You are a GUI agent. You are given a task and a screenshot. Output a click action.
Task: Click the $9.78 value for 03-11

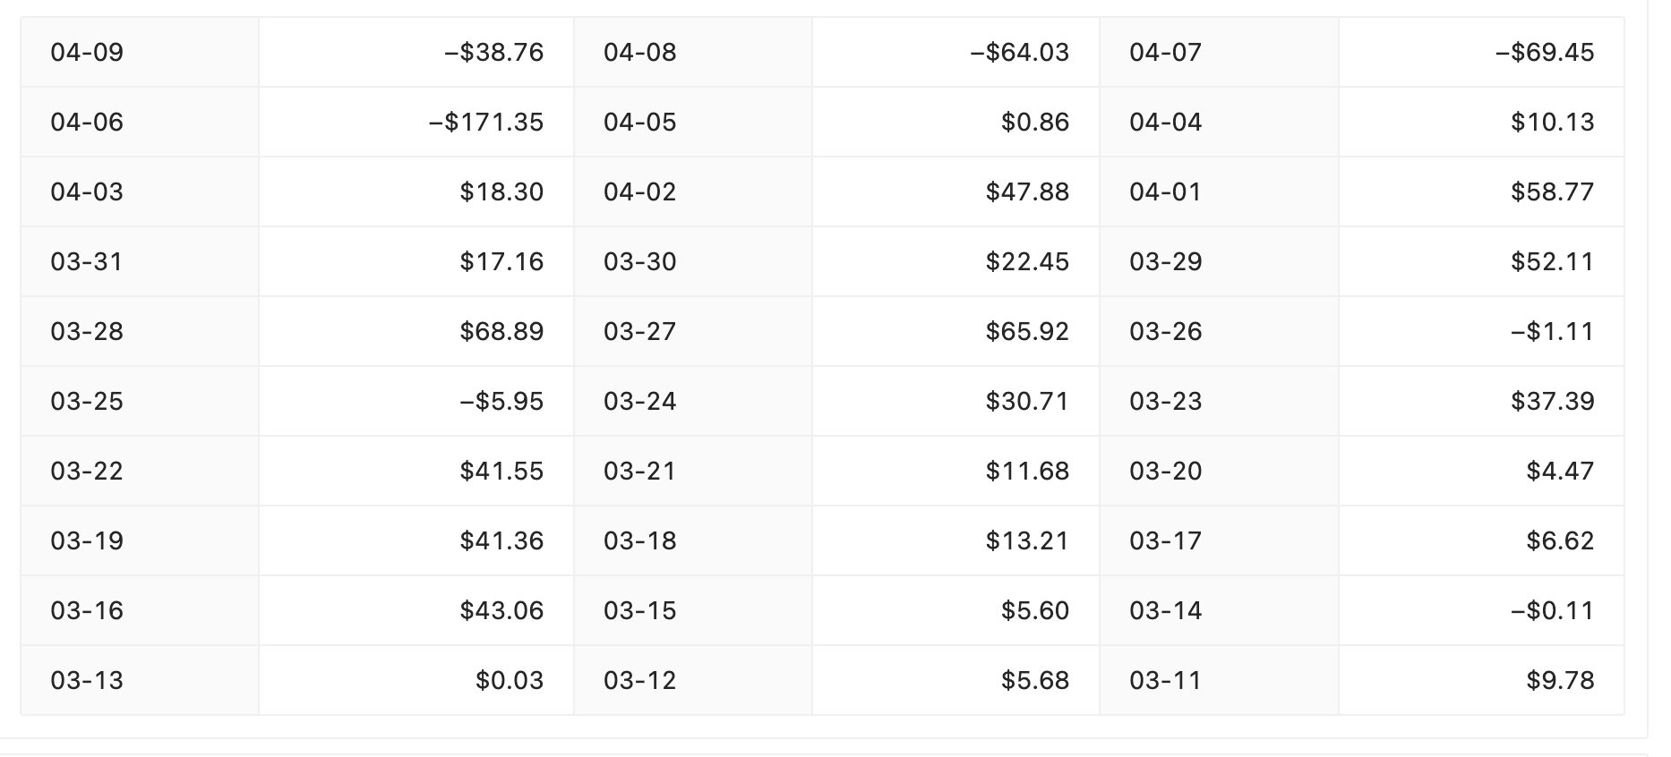1561,680
